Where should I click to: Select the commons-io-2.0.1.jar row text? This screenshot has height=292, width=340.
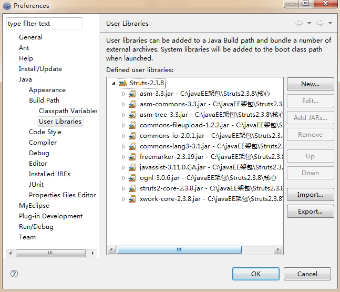tap(211, 136)
